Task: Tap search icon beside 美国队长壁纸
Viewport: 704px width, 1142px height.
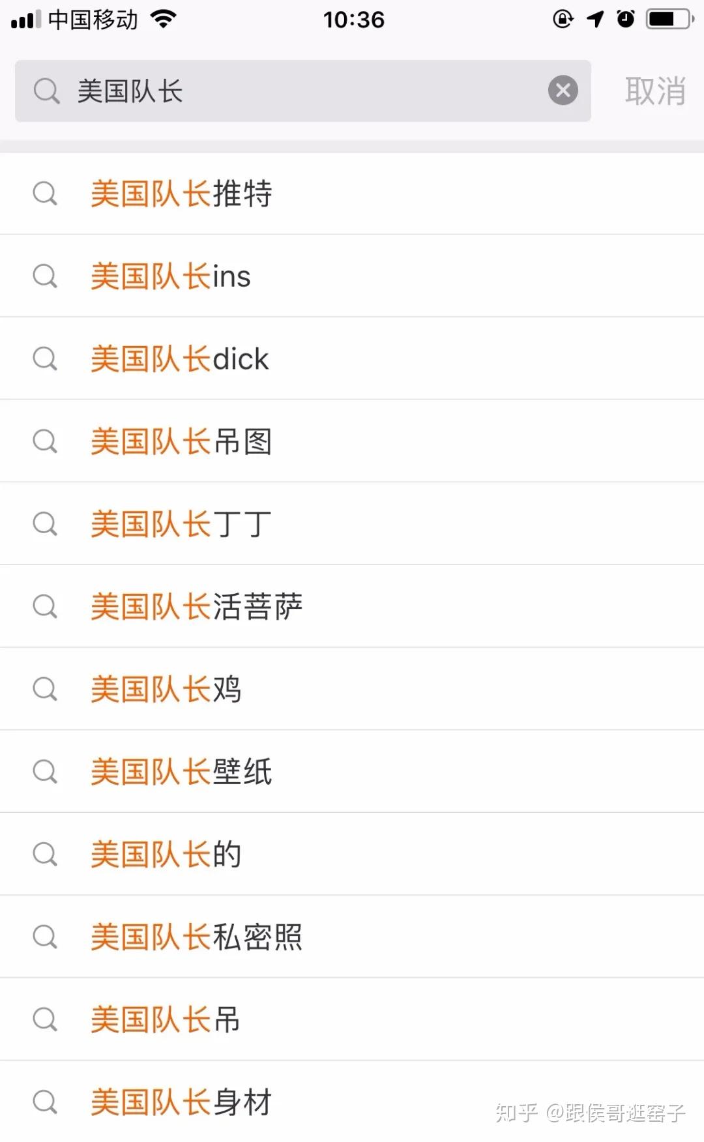Action: (45, 772)
